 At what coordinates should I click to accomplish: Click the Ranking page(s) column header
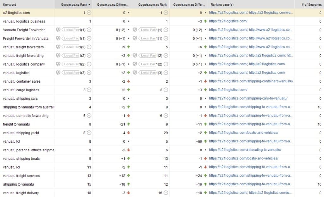[251, 4]
